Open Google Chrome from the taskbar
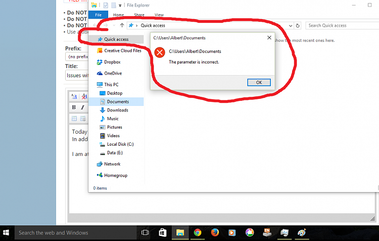The height and width of the screenshot is (241, 379). pos(198,232)
